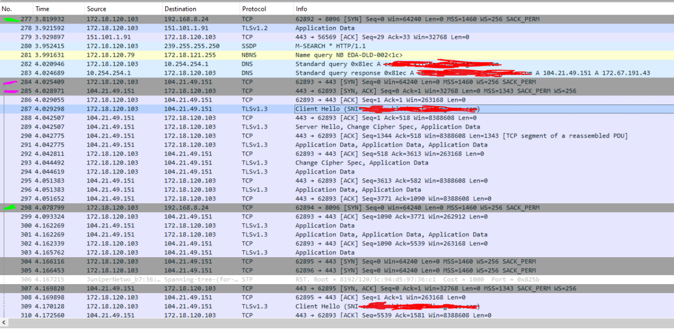Select packet 289 Server Hello row
The width and height of the screenshot is (674, 329).
(337, 127)
